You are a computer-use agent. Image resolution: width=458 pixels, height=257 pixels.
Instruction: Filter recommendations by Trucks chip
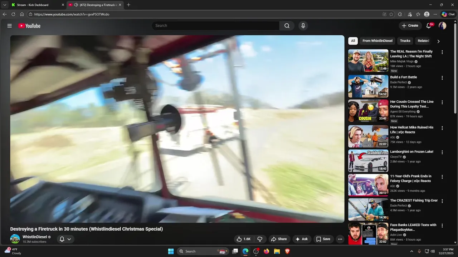coord(405,41)
